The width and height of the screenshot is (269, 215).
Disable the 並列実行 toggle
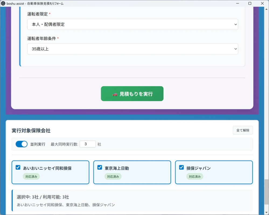point(21,144)
